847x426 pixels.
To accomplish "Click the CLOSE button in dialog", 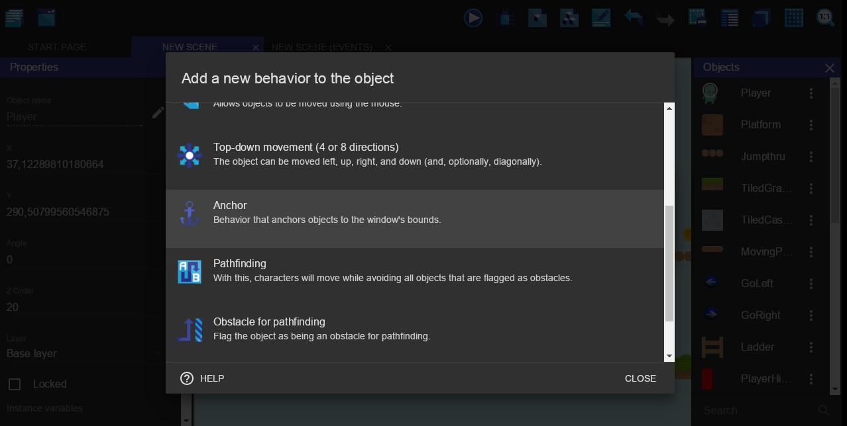I will click(640, 378).
